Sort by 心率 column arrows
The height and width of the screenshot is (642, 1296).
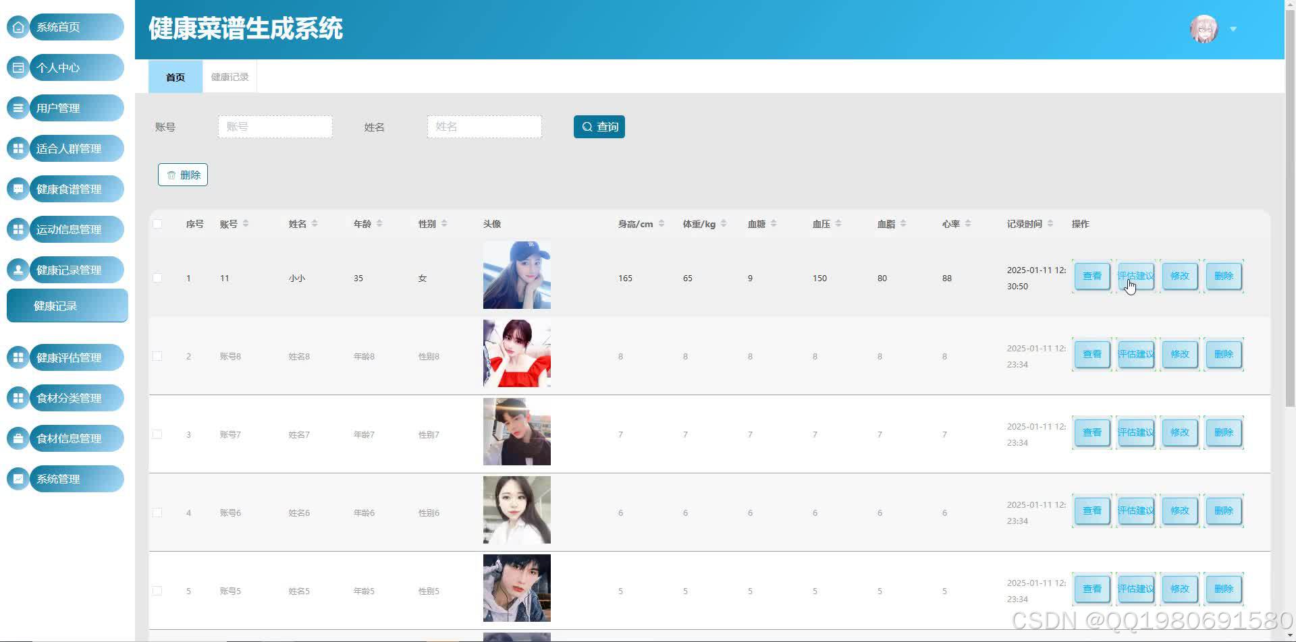point(968,223)
